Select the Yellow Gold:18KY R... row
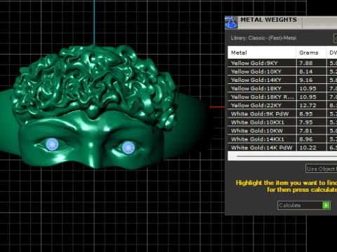Viewport: 337px width, 252px height. pos(282,97)
